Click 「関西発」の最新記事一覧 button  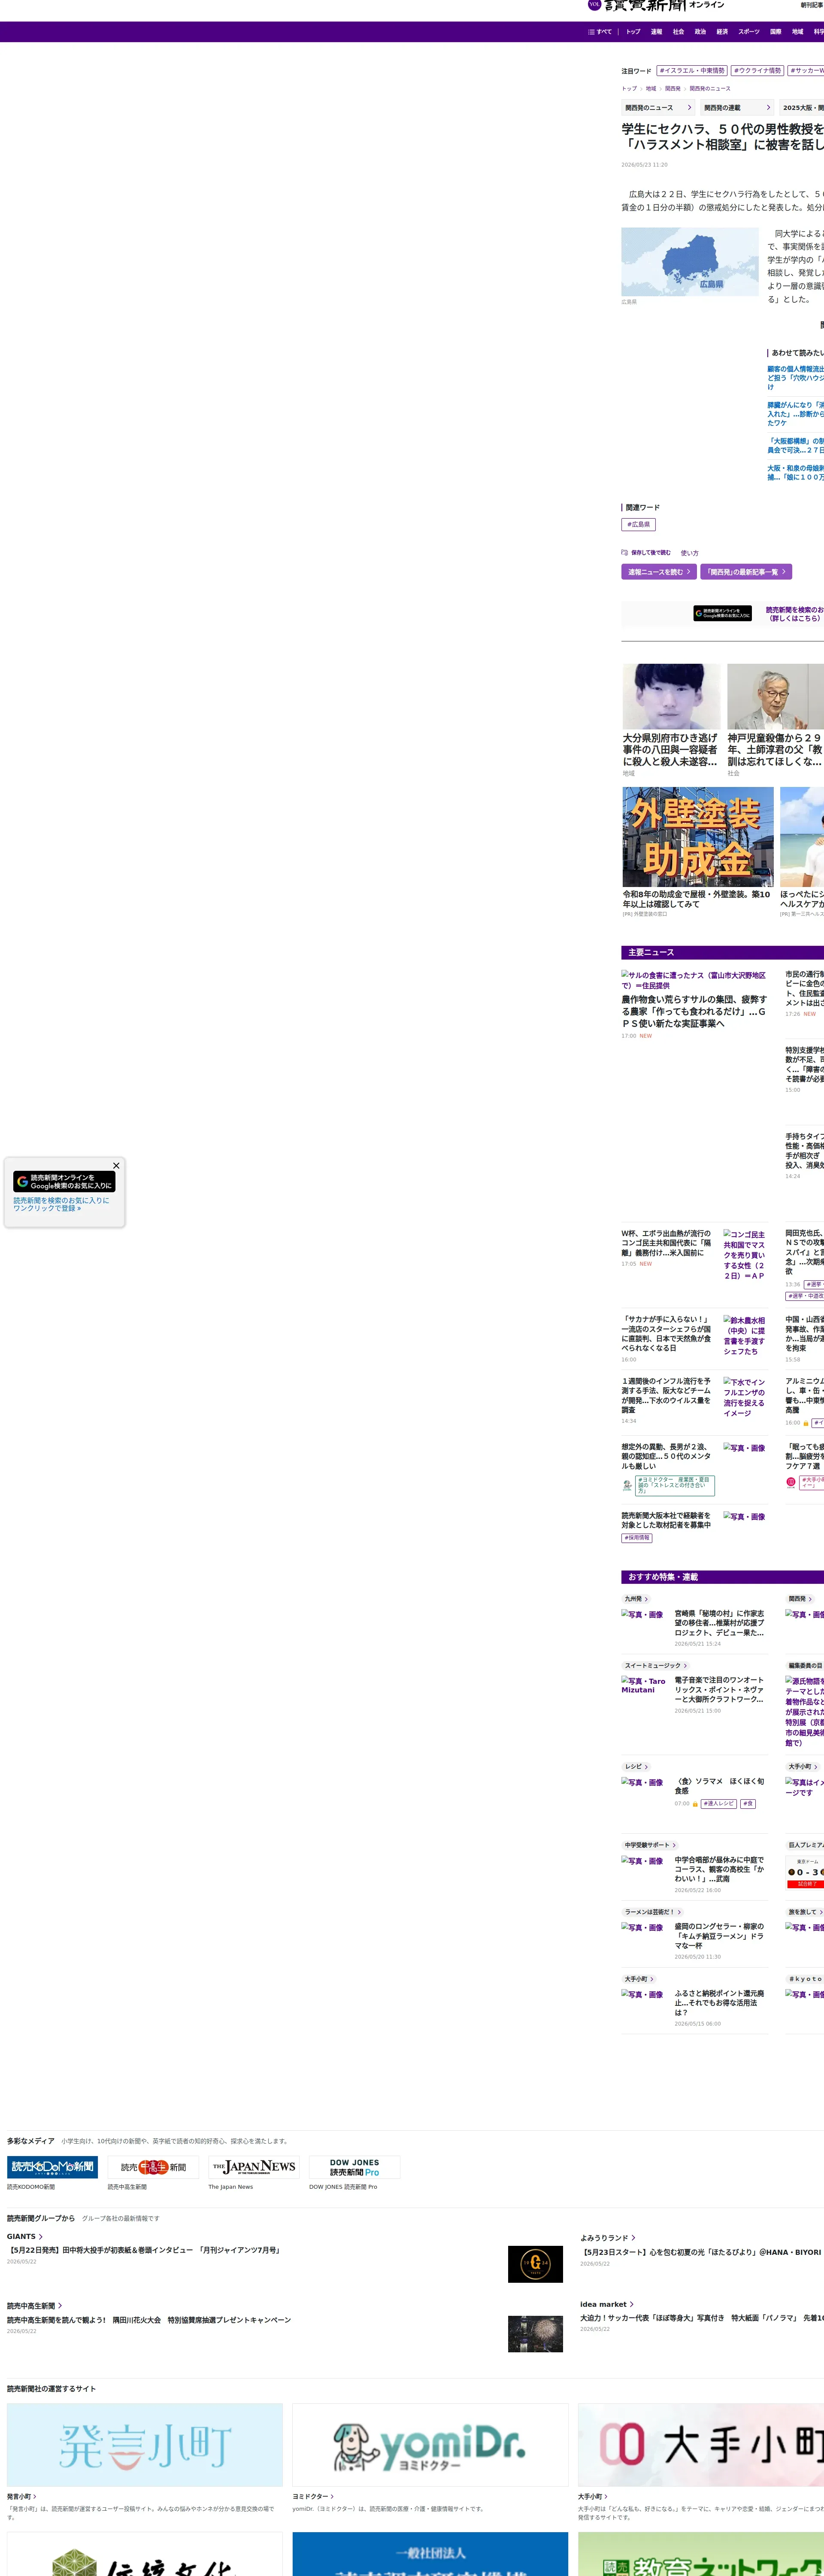pos(746,572)
